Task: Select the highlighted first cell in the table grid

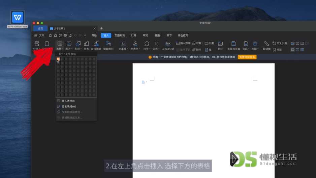Action: click(58, 59)
